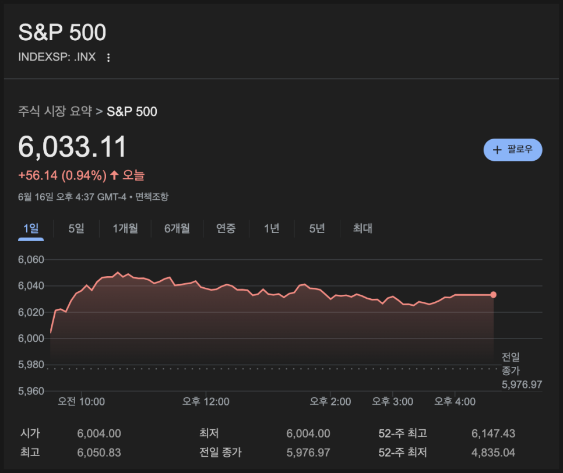This screenshot has height=473, width=563.
Task: Open the three-dot menu beside INDEXSP: .INX
Action: pyautogui.click(x=108, y=58)
